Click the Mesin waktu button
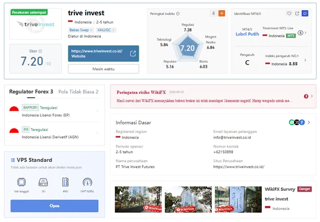Image resolution: width=320 pixels, height=222 pixels. click(104, 69)
